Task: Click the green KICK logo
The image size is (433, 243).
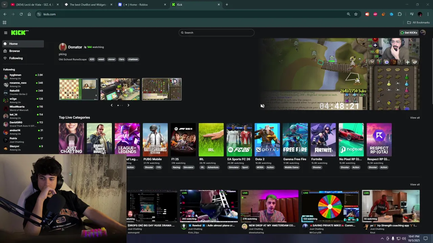Action: click(20, 33)
